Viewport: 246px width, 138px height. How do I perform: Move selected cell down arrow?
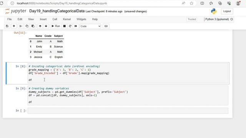46,26
